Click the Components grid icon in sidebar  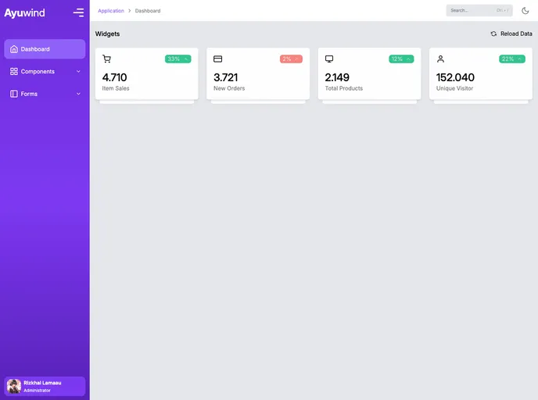tap(14, 72)
